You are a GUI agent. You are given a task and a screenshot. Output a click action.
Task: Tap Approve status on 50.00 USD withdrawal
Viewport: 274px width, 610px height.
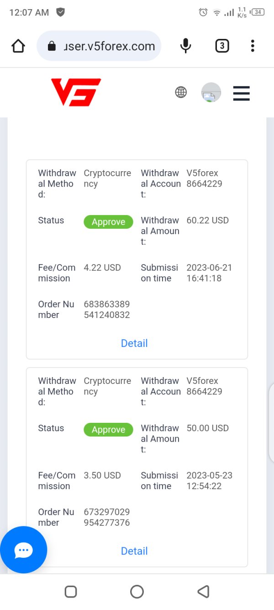click(x=108, y=430)
